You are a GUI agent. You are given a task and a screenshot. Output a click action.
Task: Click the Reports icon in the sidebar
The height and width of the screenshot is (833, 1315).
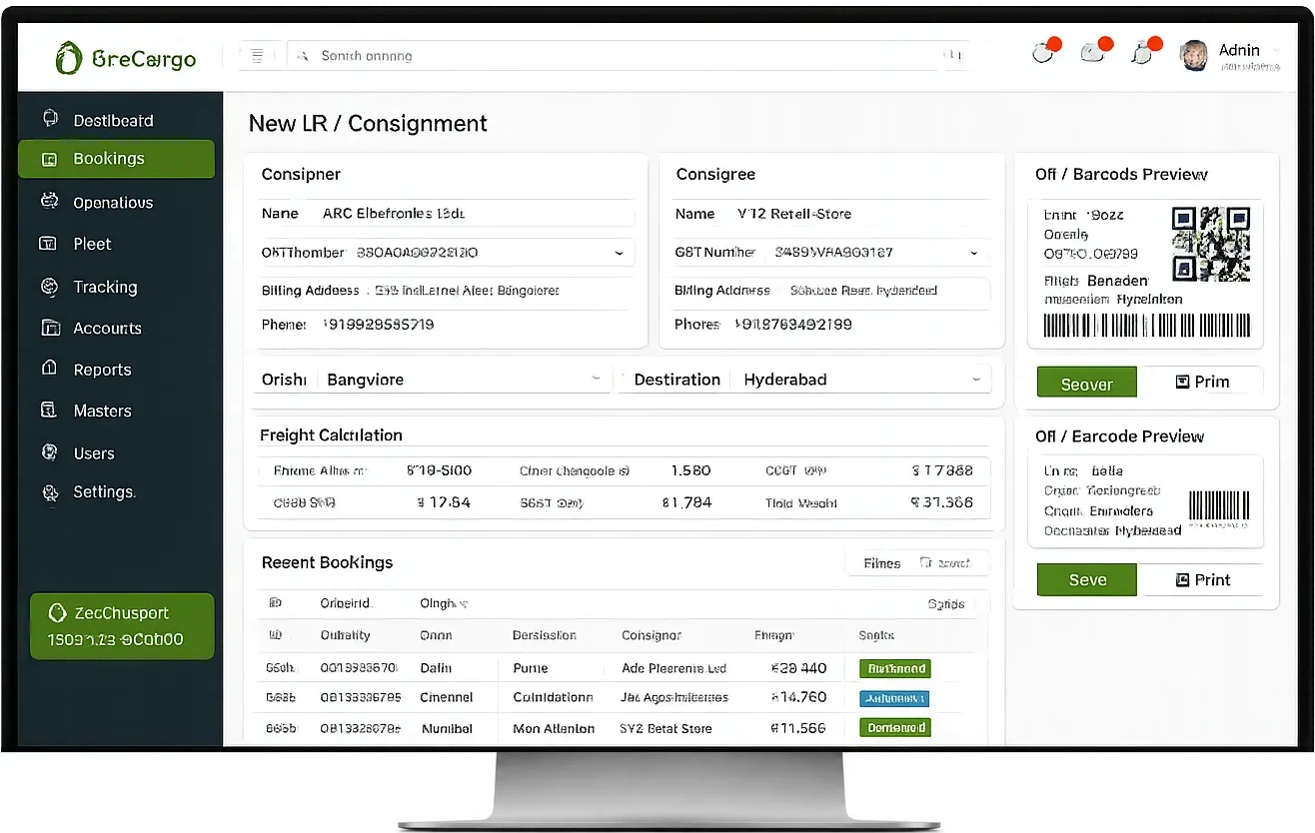pos(49,369)
